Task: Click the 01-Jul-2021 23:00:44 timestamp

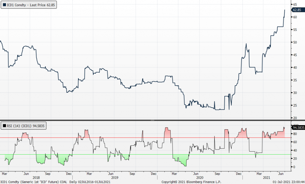Action: [288, 182]
